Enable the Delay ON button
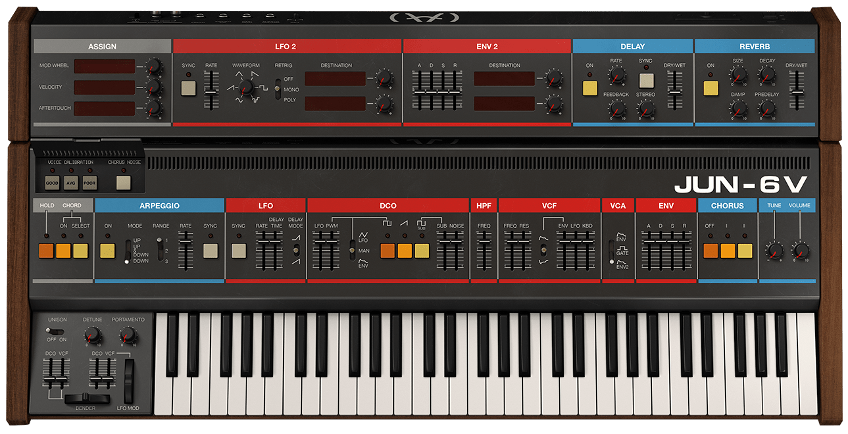848x434 pixels. pos(589,88)
